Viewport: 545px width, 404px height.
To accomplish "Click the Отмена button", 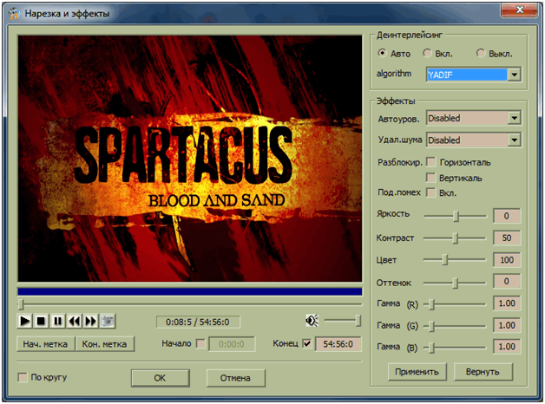I will point(235,378).
